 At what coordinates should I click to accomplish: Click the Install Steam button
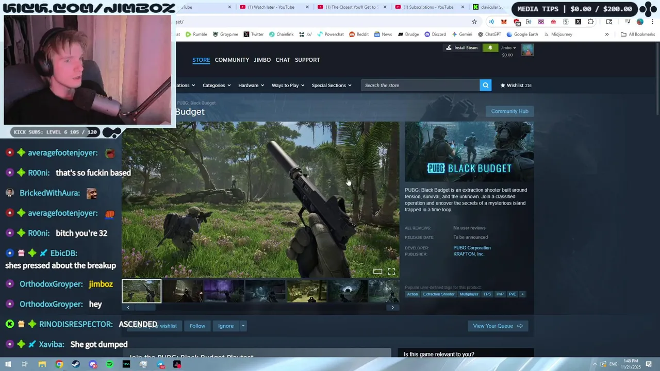[462, 48]
